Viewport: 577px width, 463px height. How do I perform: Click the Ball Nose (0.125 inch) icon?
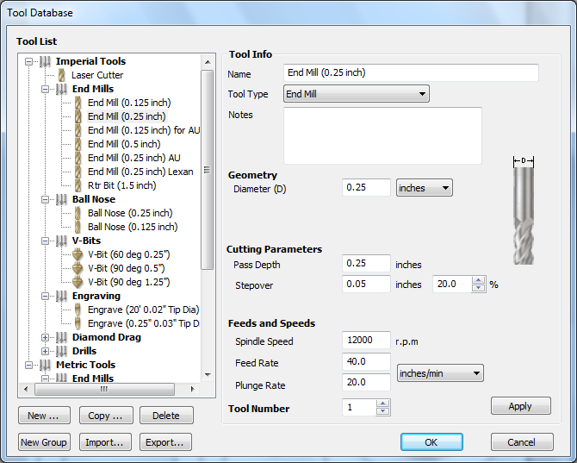[78, 227]
